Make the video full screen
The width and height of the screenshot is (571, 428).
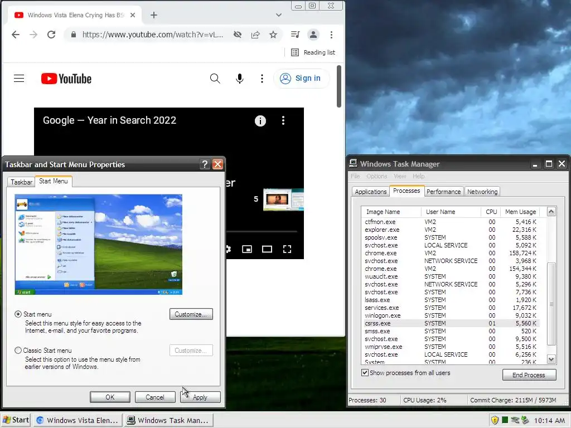click(287, 249)
